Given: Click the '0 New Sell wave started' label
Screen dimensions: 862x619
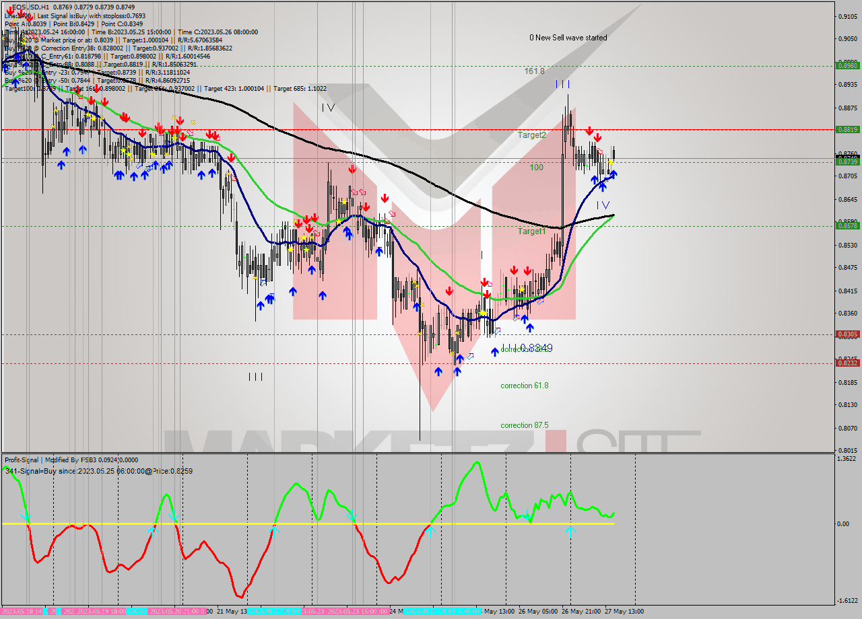Looking at the screenshot, I should (568, 38).
